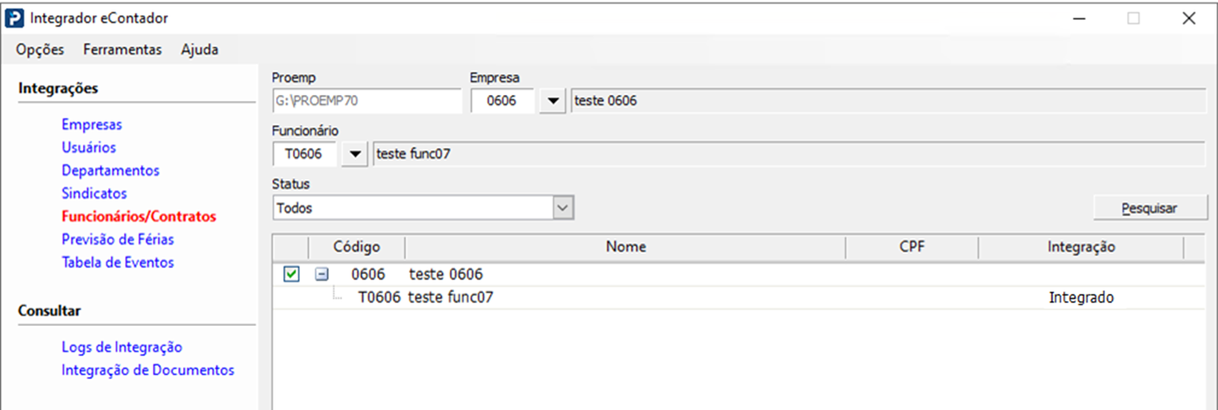
Task: Open the Empresa dropdown arrow
Action: 552,101
